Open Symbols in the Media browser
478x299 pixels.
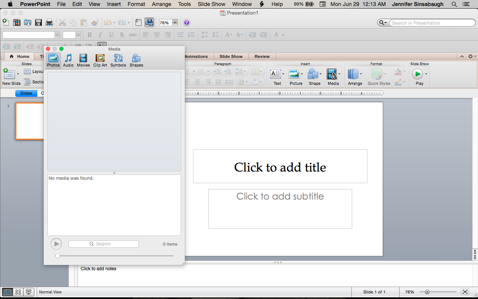pyautogui.click(x=118, y=61)
